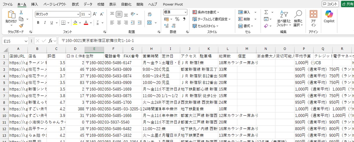Click the Insert Function fx icon
This screenshot has width=354, height=142.
50,41
